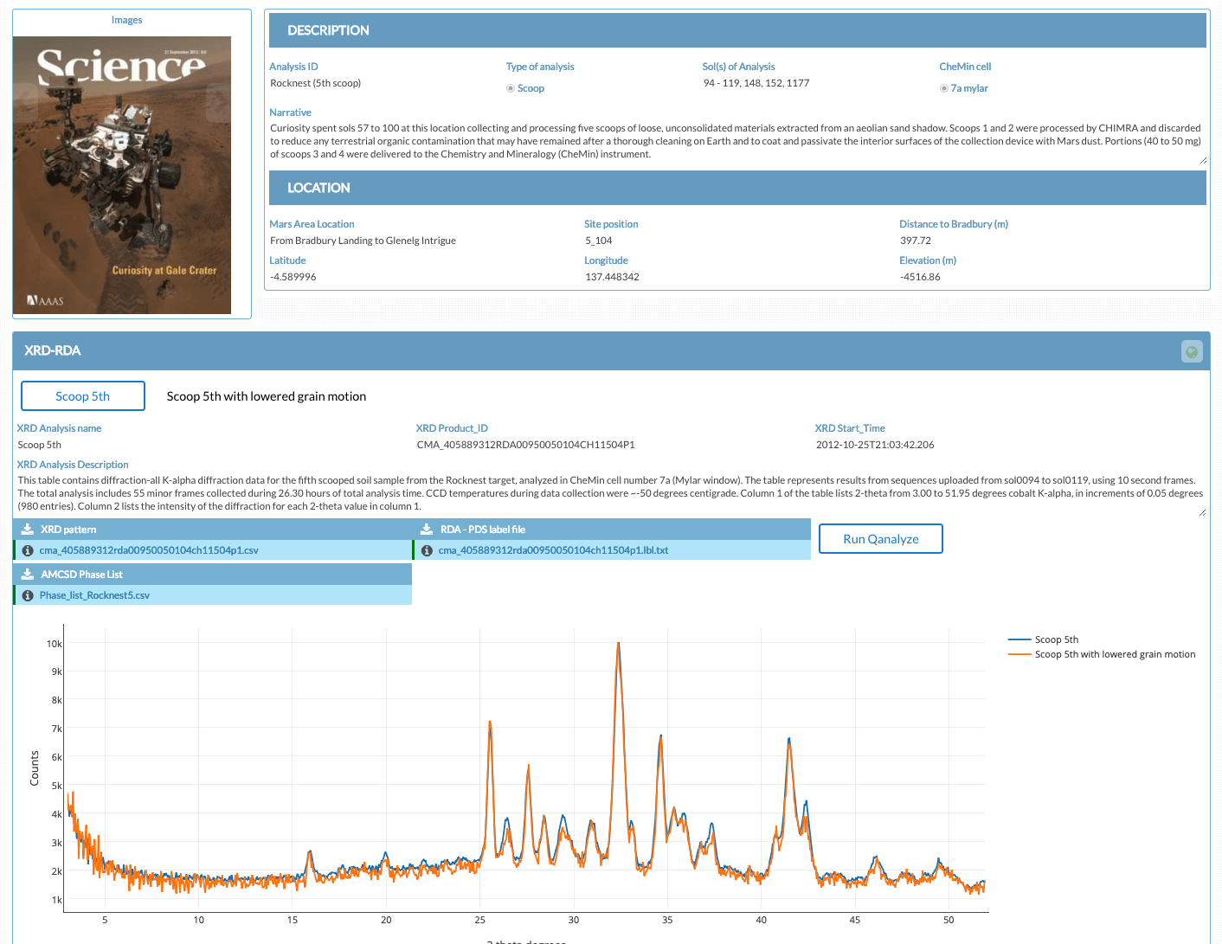This screenshot has height=944, width=1222.
Task: Click Distance to Bradbury value 397.72
Action: click(x=916, y=241)
